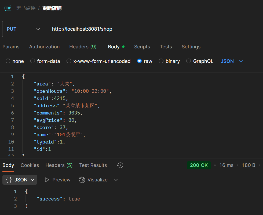Click the request URL input field
Image resolution: width=263 pixels, height=215 pixels.
coord(153,29)
